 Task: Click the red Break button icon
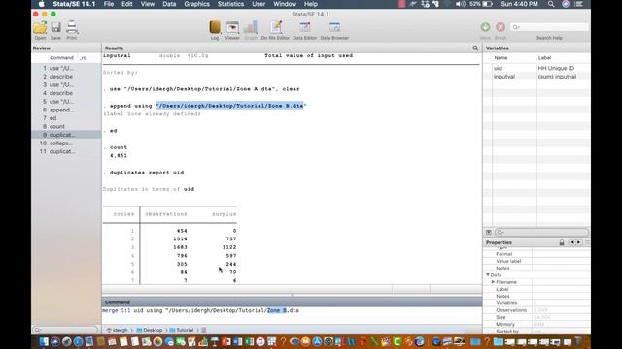pos(501,27)
